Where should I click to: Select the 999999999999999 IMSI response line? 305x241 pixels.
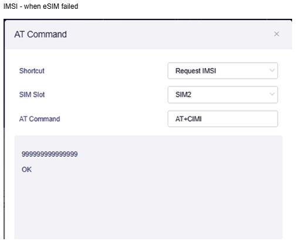[49, 154]
